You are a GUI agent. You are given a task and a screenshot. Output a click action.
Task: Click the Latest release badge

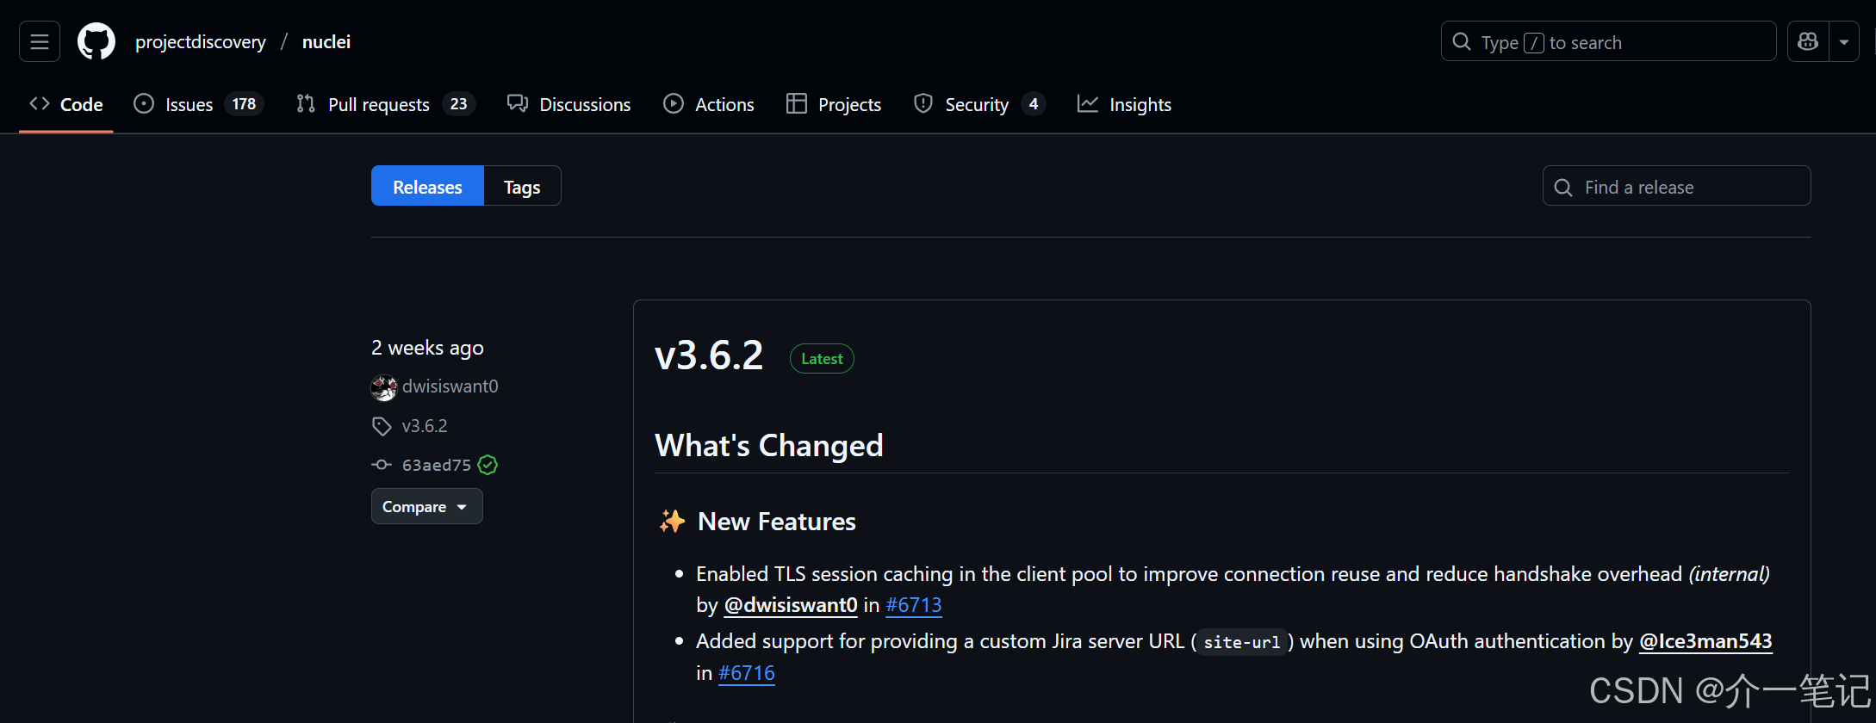(x=822, y=359)
